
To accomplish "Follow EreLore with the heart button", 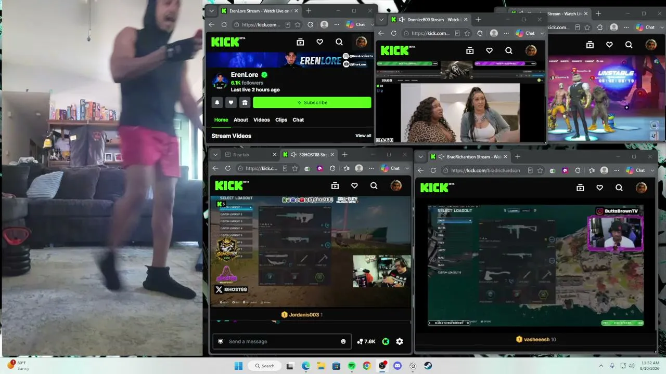I will point(231,103).
